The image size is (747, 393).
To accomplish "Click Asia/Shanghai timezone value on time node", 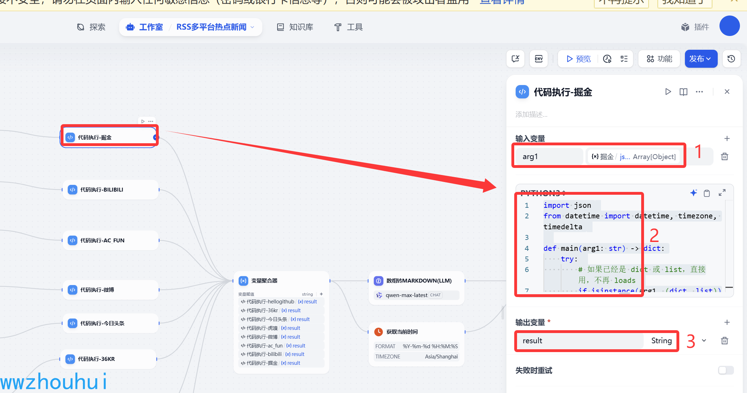I will coord(441,357).
